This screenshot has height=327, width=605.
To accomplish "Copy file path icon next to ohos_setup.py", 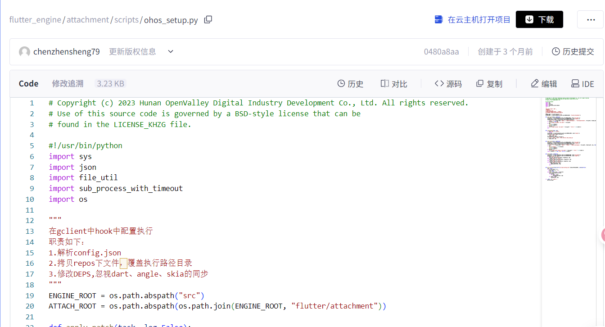I will point(208,19).
